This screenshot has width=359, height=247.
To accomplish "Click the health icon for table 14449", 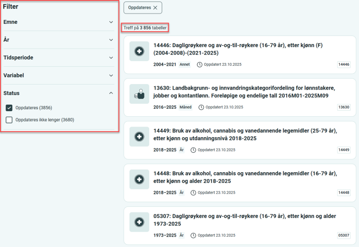I will click(139, 137).
